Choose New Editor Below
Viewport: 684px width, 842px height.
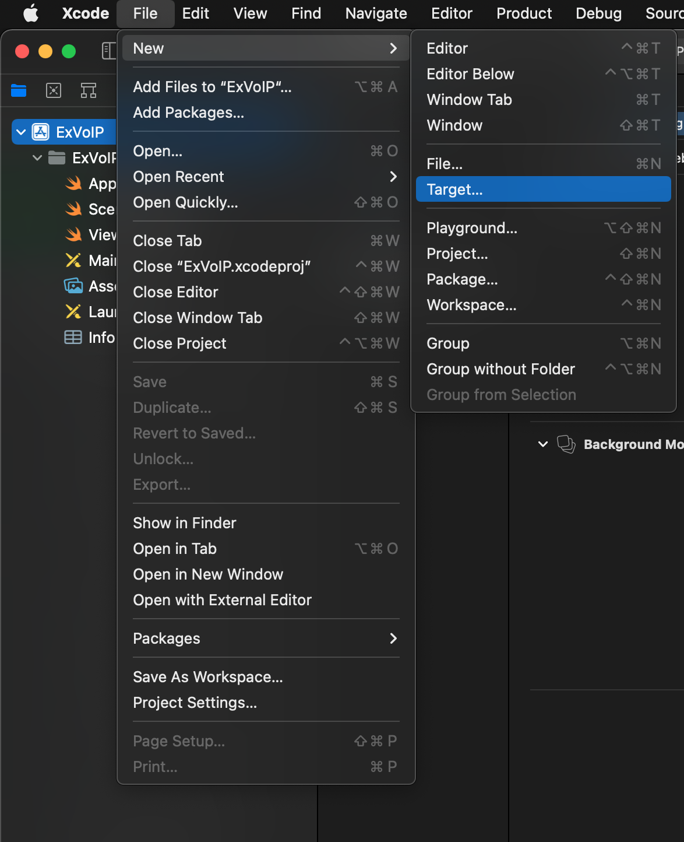click(x=544, y=74)
